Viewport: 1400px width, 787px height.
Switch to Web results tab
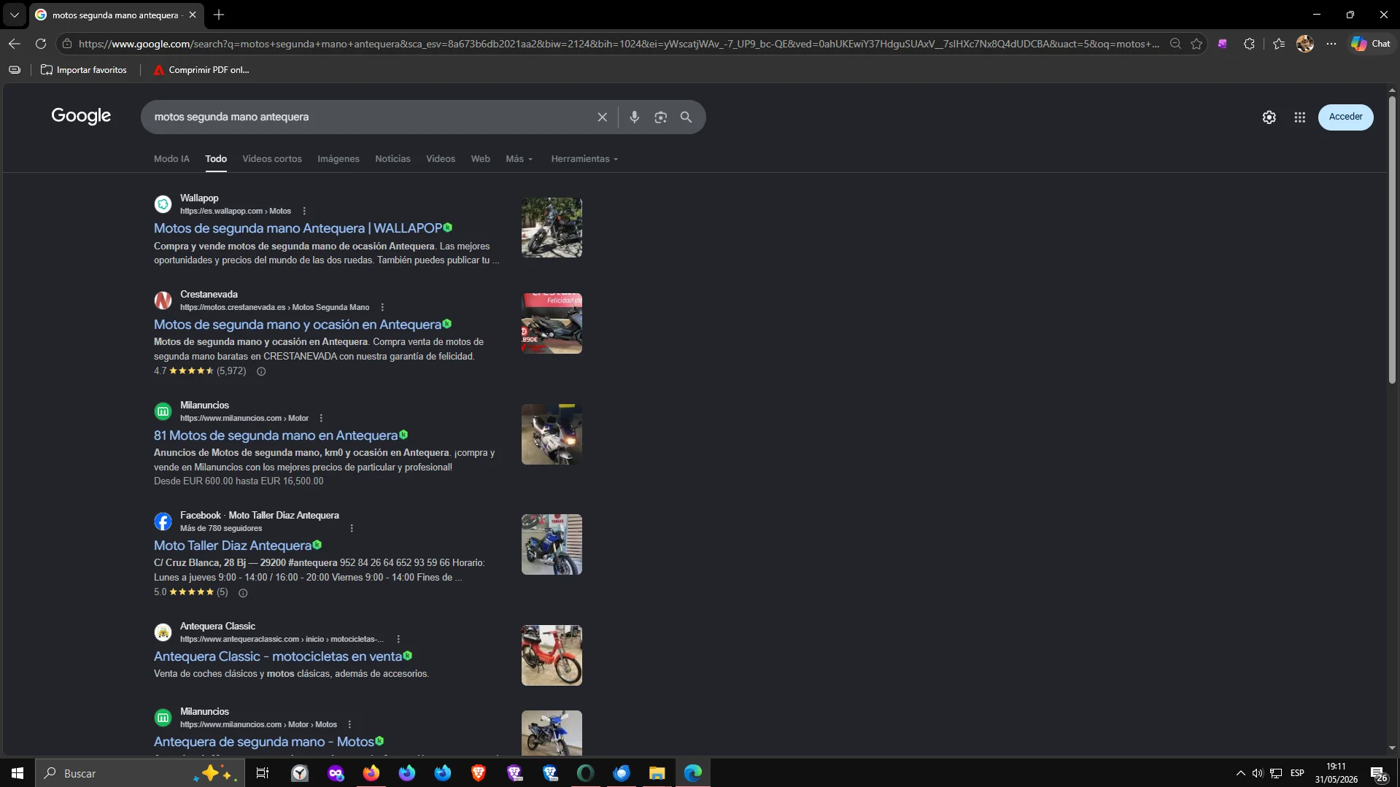tap(480, 159)
